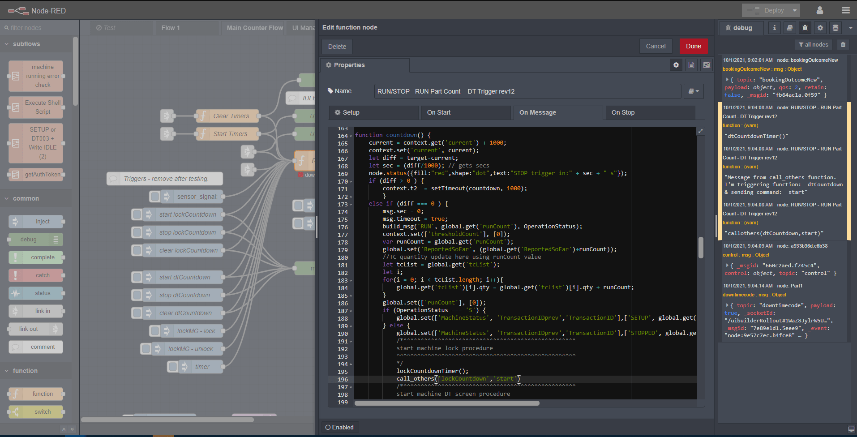This screenshot has width=857, height=437.
Task: Open the Deploy dropdown arrow
Action: coord(795,10)
